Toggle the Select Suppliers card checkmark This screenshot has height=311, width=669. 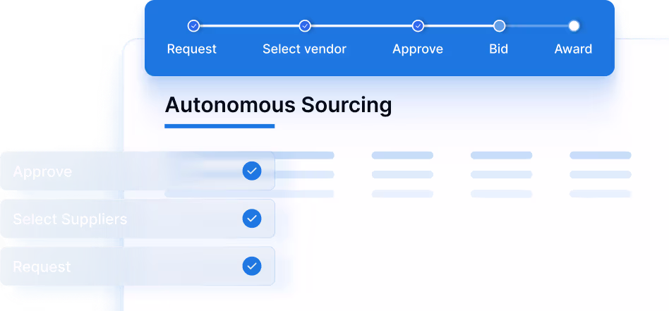252,219
